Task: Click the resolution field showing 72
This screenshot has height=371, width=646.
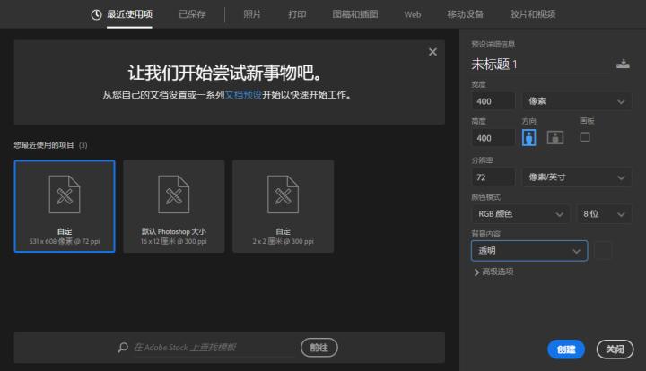Action: click(493, 177)
